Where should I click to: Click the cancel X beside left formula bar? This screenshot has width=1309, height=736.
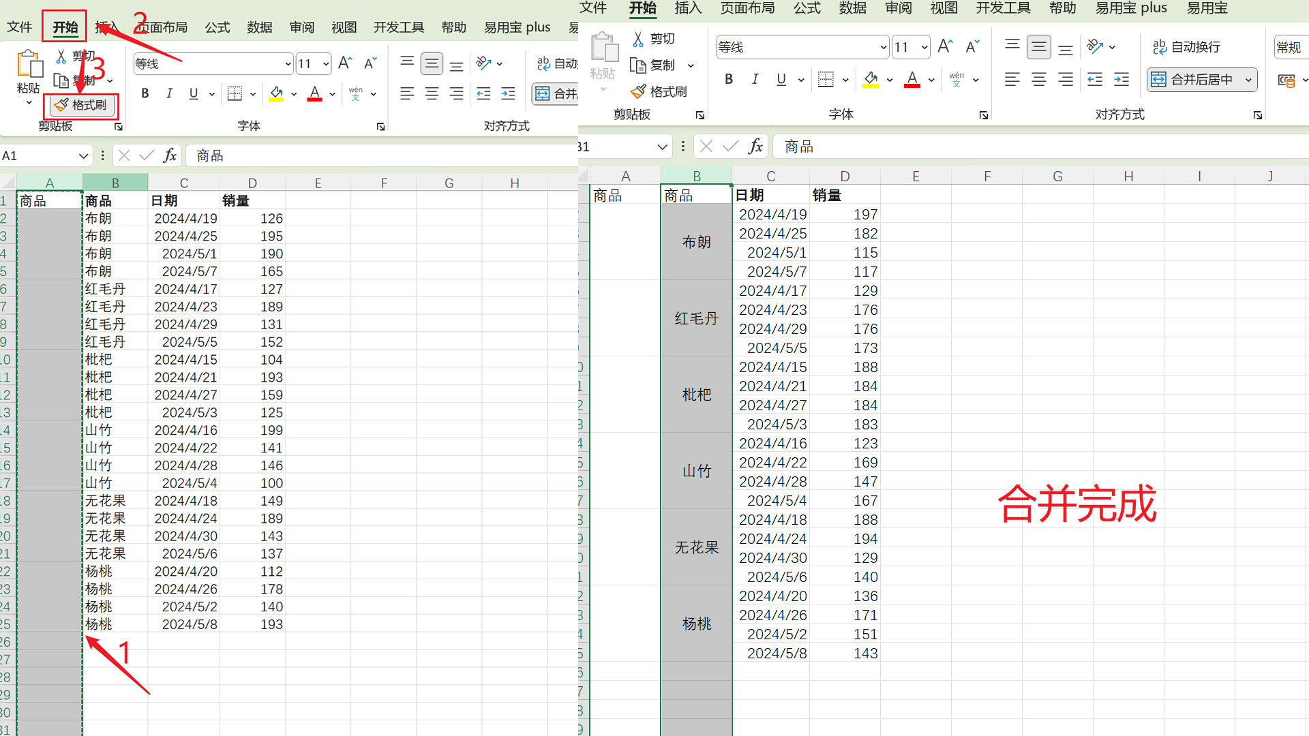coord(123,155)
